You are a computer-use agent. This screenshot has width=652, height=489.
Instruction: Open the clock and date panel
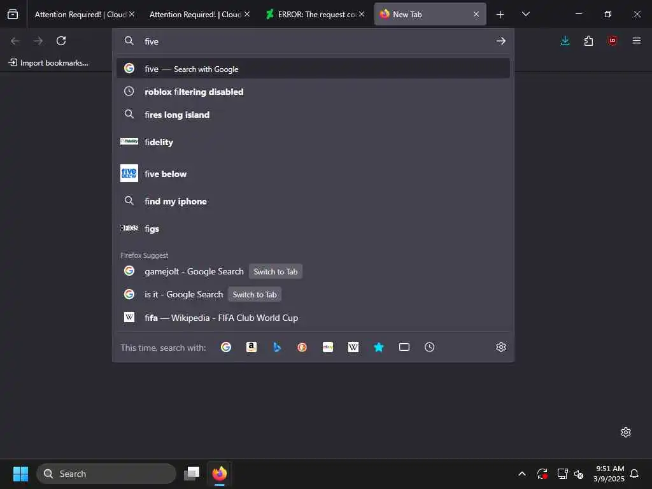tap(609, 474)
